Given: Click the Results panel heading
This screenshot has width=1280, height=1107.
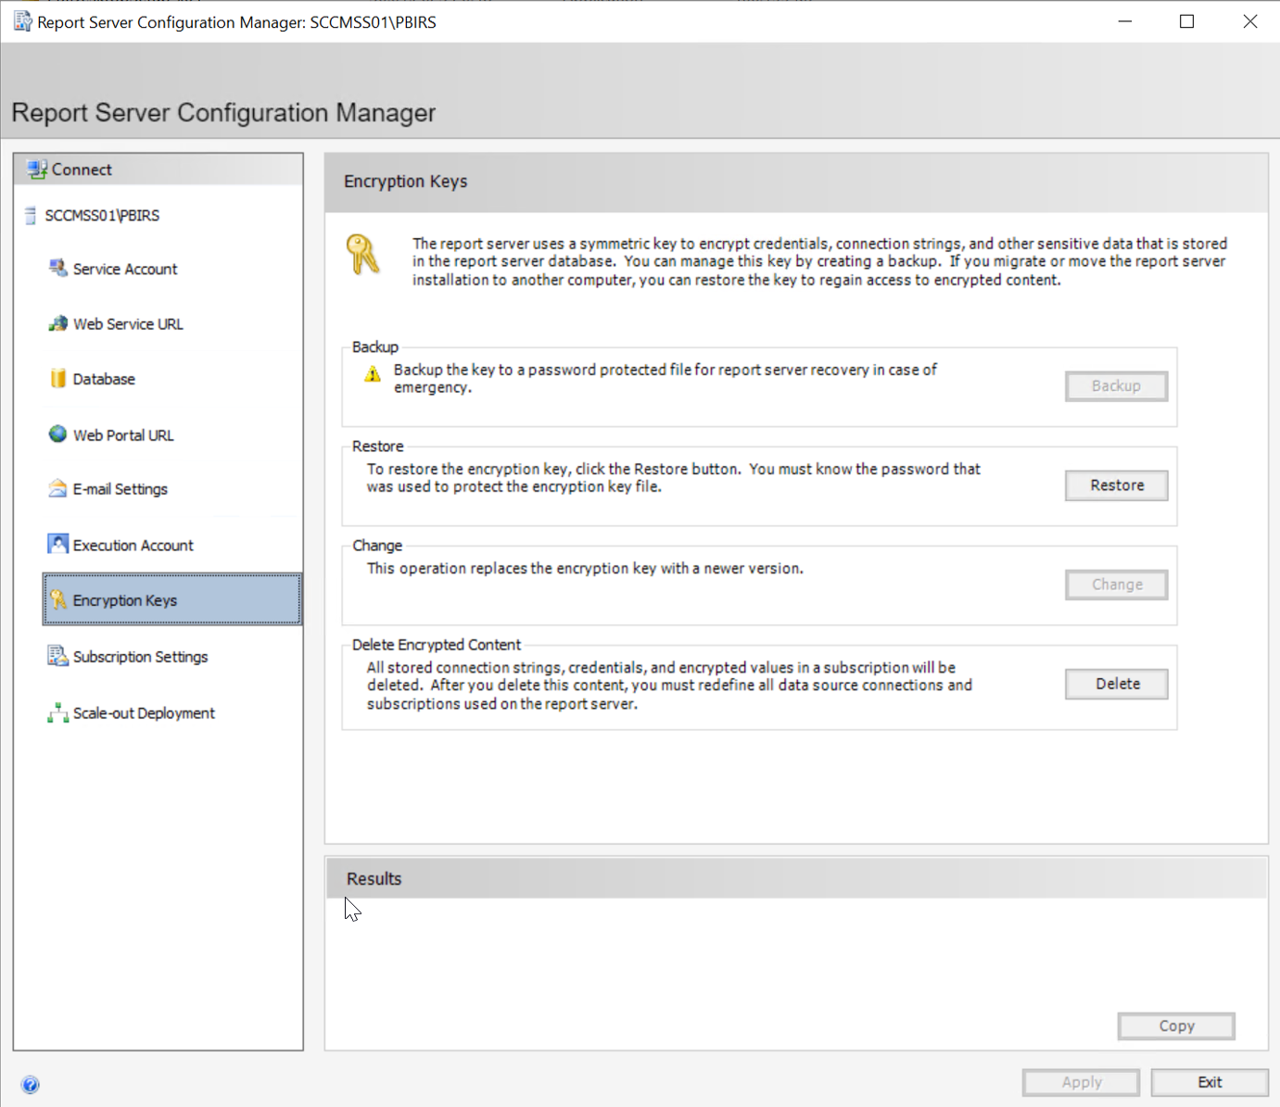Looking at the screenshot, I should 374,879.
